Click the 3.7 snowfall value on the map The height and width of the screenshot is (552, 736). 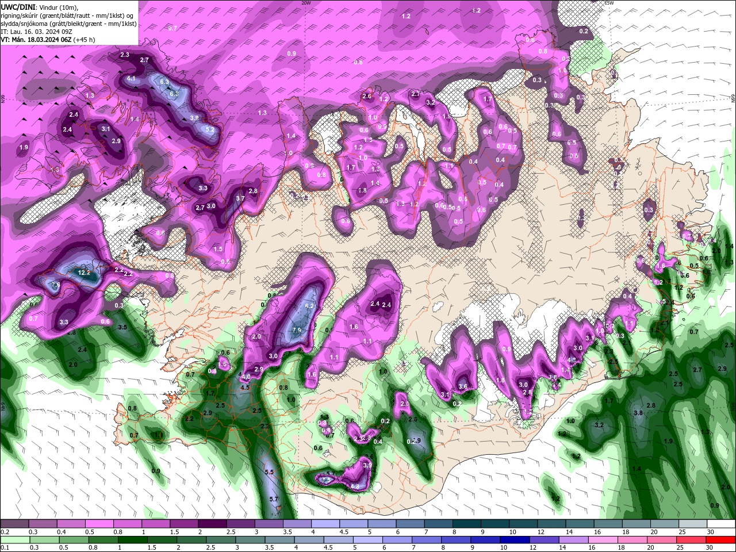[240, 198]
